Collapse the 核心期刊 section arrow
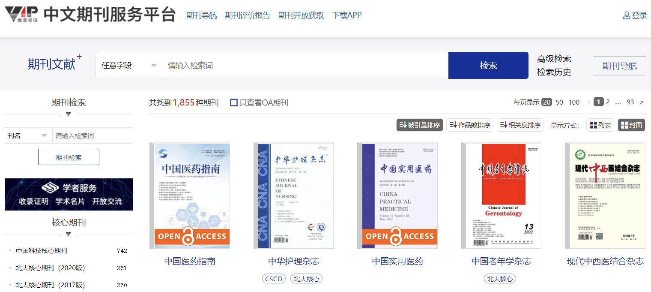This screenshot has width=651, height=292. (68, 234)
